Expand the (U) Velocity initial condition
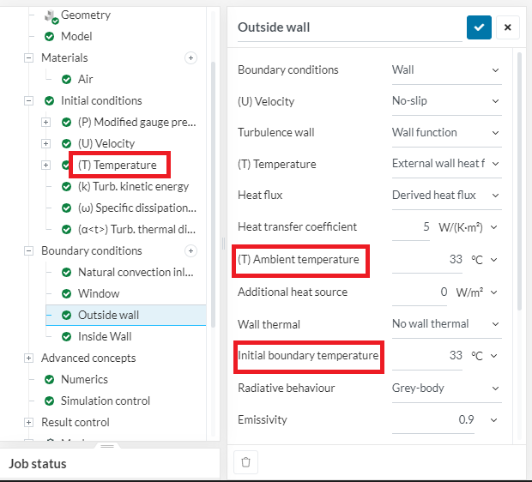The height and width of the screenshot is (482, 532). [x=46, y=143]
